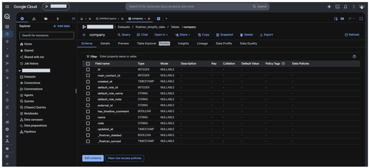Screen dimensions: 369x168
Task: Open the notifications bell
Action: tap(346, 6)
